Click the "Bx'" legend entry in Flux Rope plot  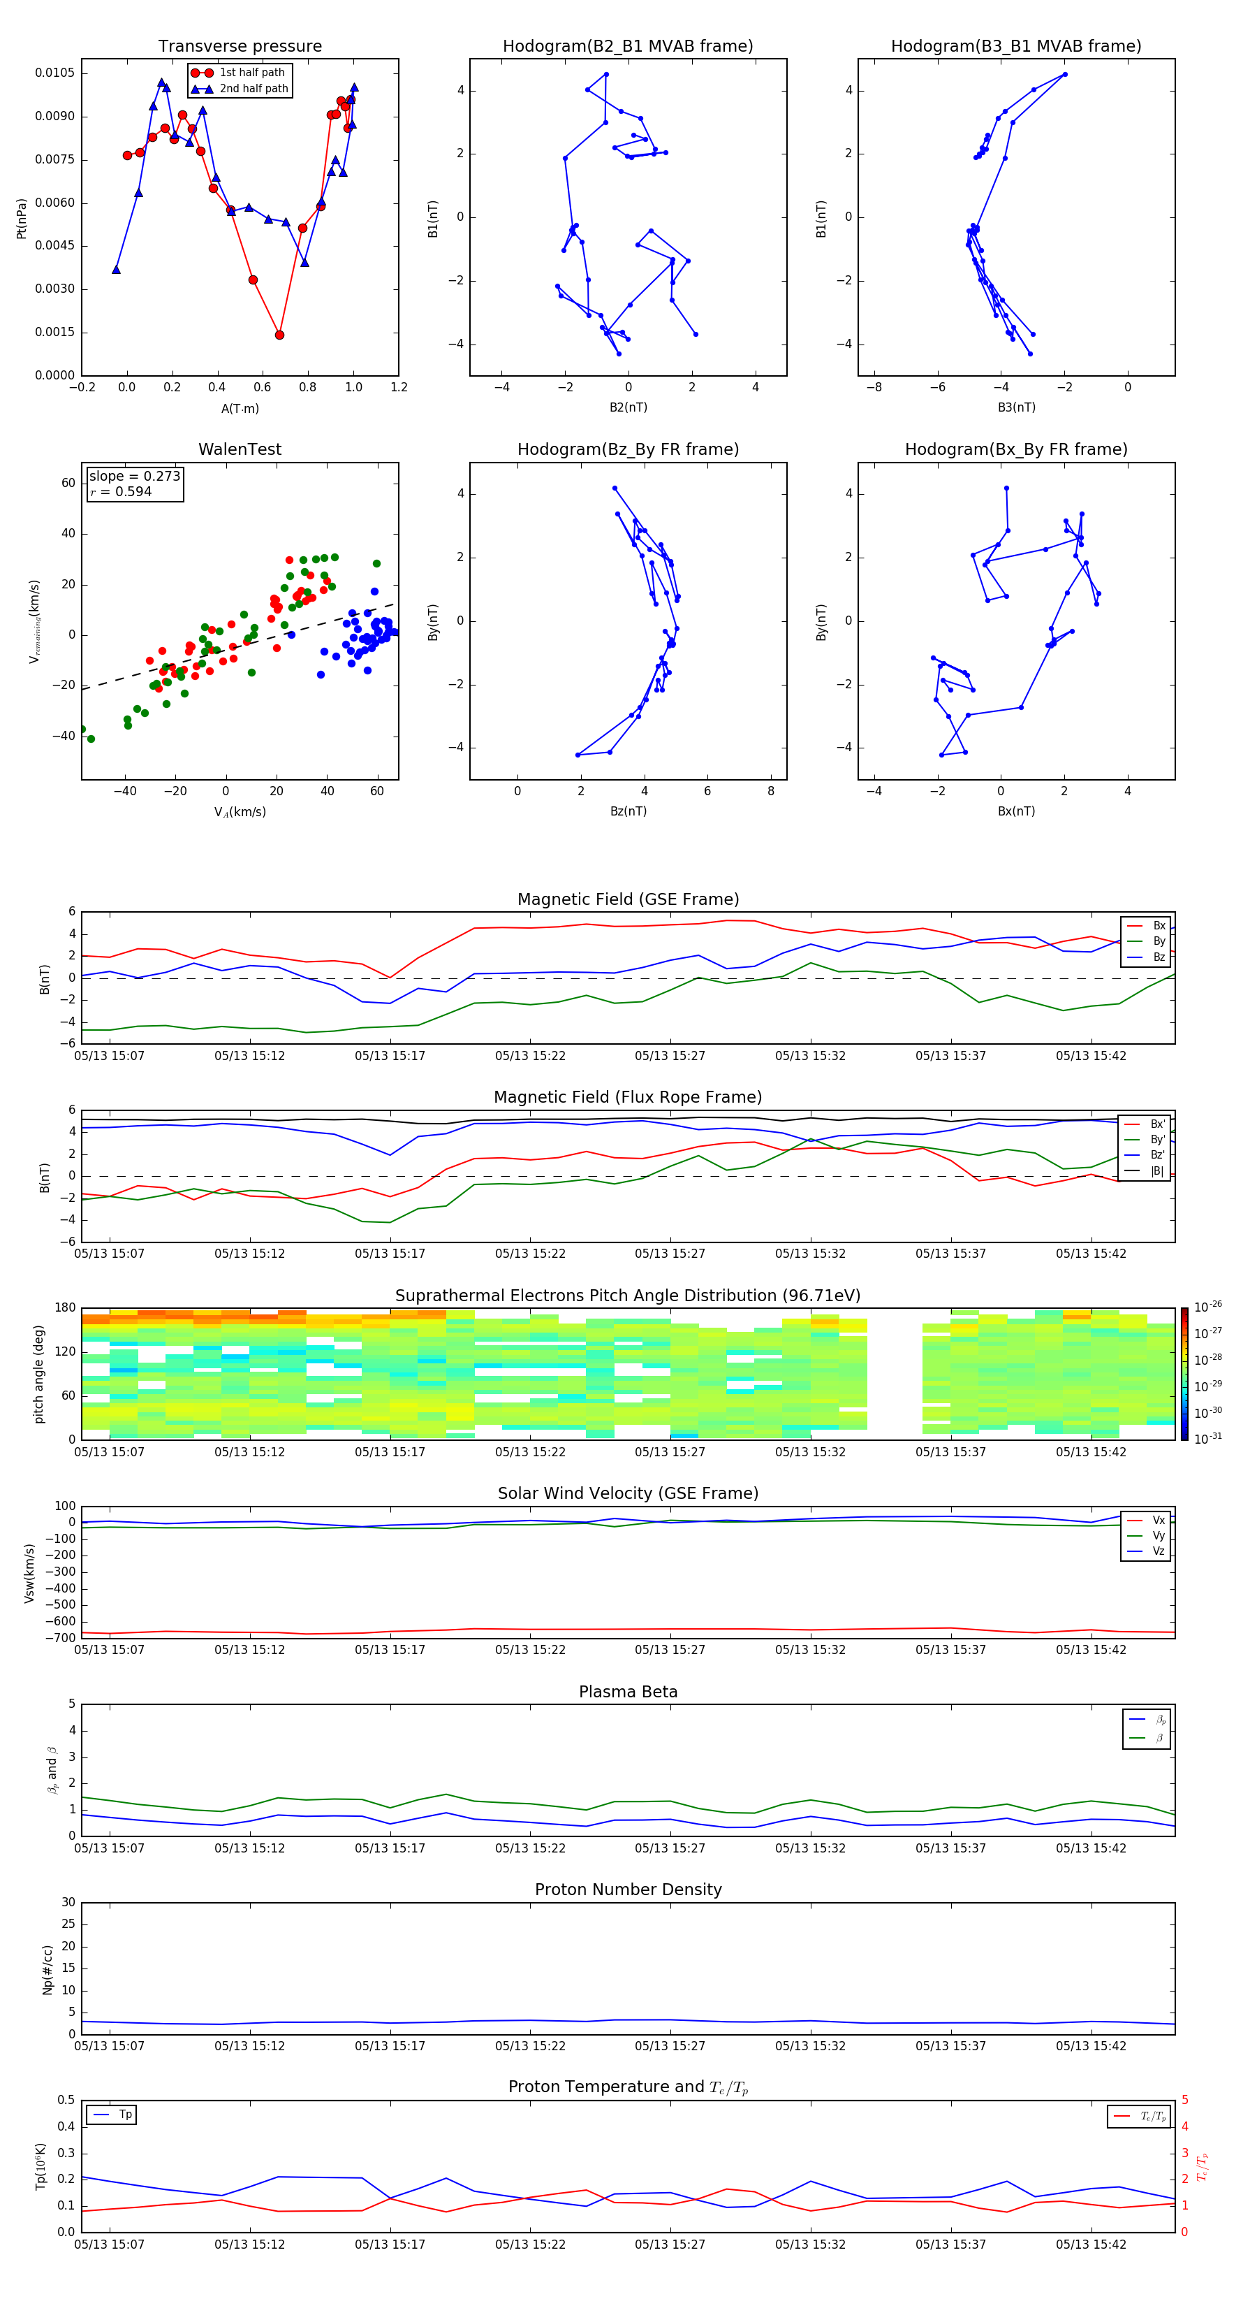(1145, 1124)
